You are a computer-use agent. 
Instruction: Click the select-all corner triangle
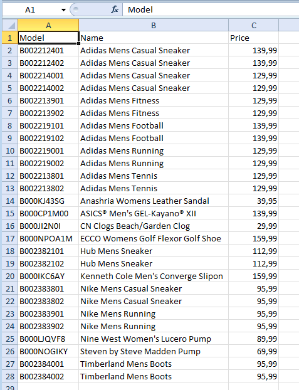[10, 25]
